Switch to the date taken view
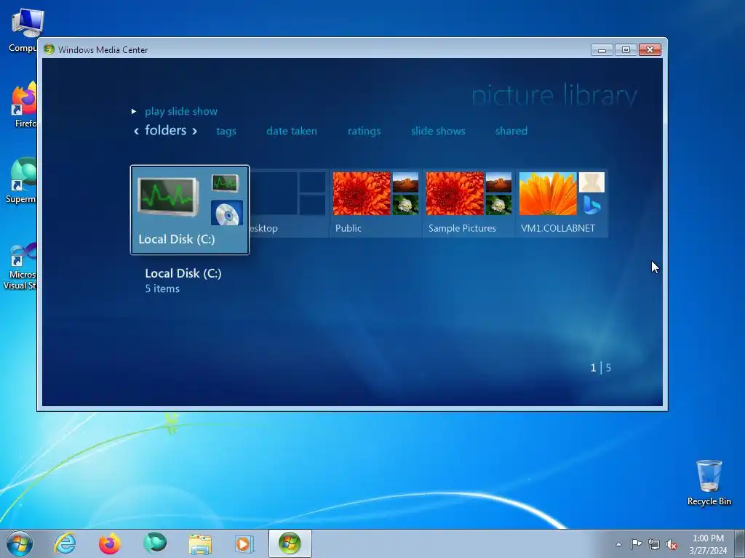This screenshot has height=558, width=745. click(x=292, y=131)
